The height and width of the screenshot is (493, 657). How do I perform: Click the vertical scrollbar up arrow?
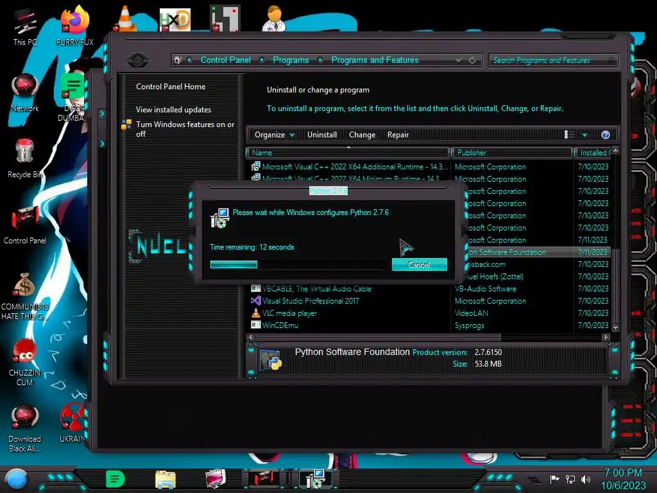tap(615, 150)
